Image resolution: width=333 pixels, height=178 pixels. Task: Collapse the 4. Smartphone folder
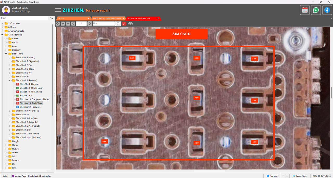click(2, 35)
